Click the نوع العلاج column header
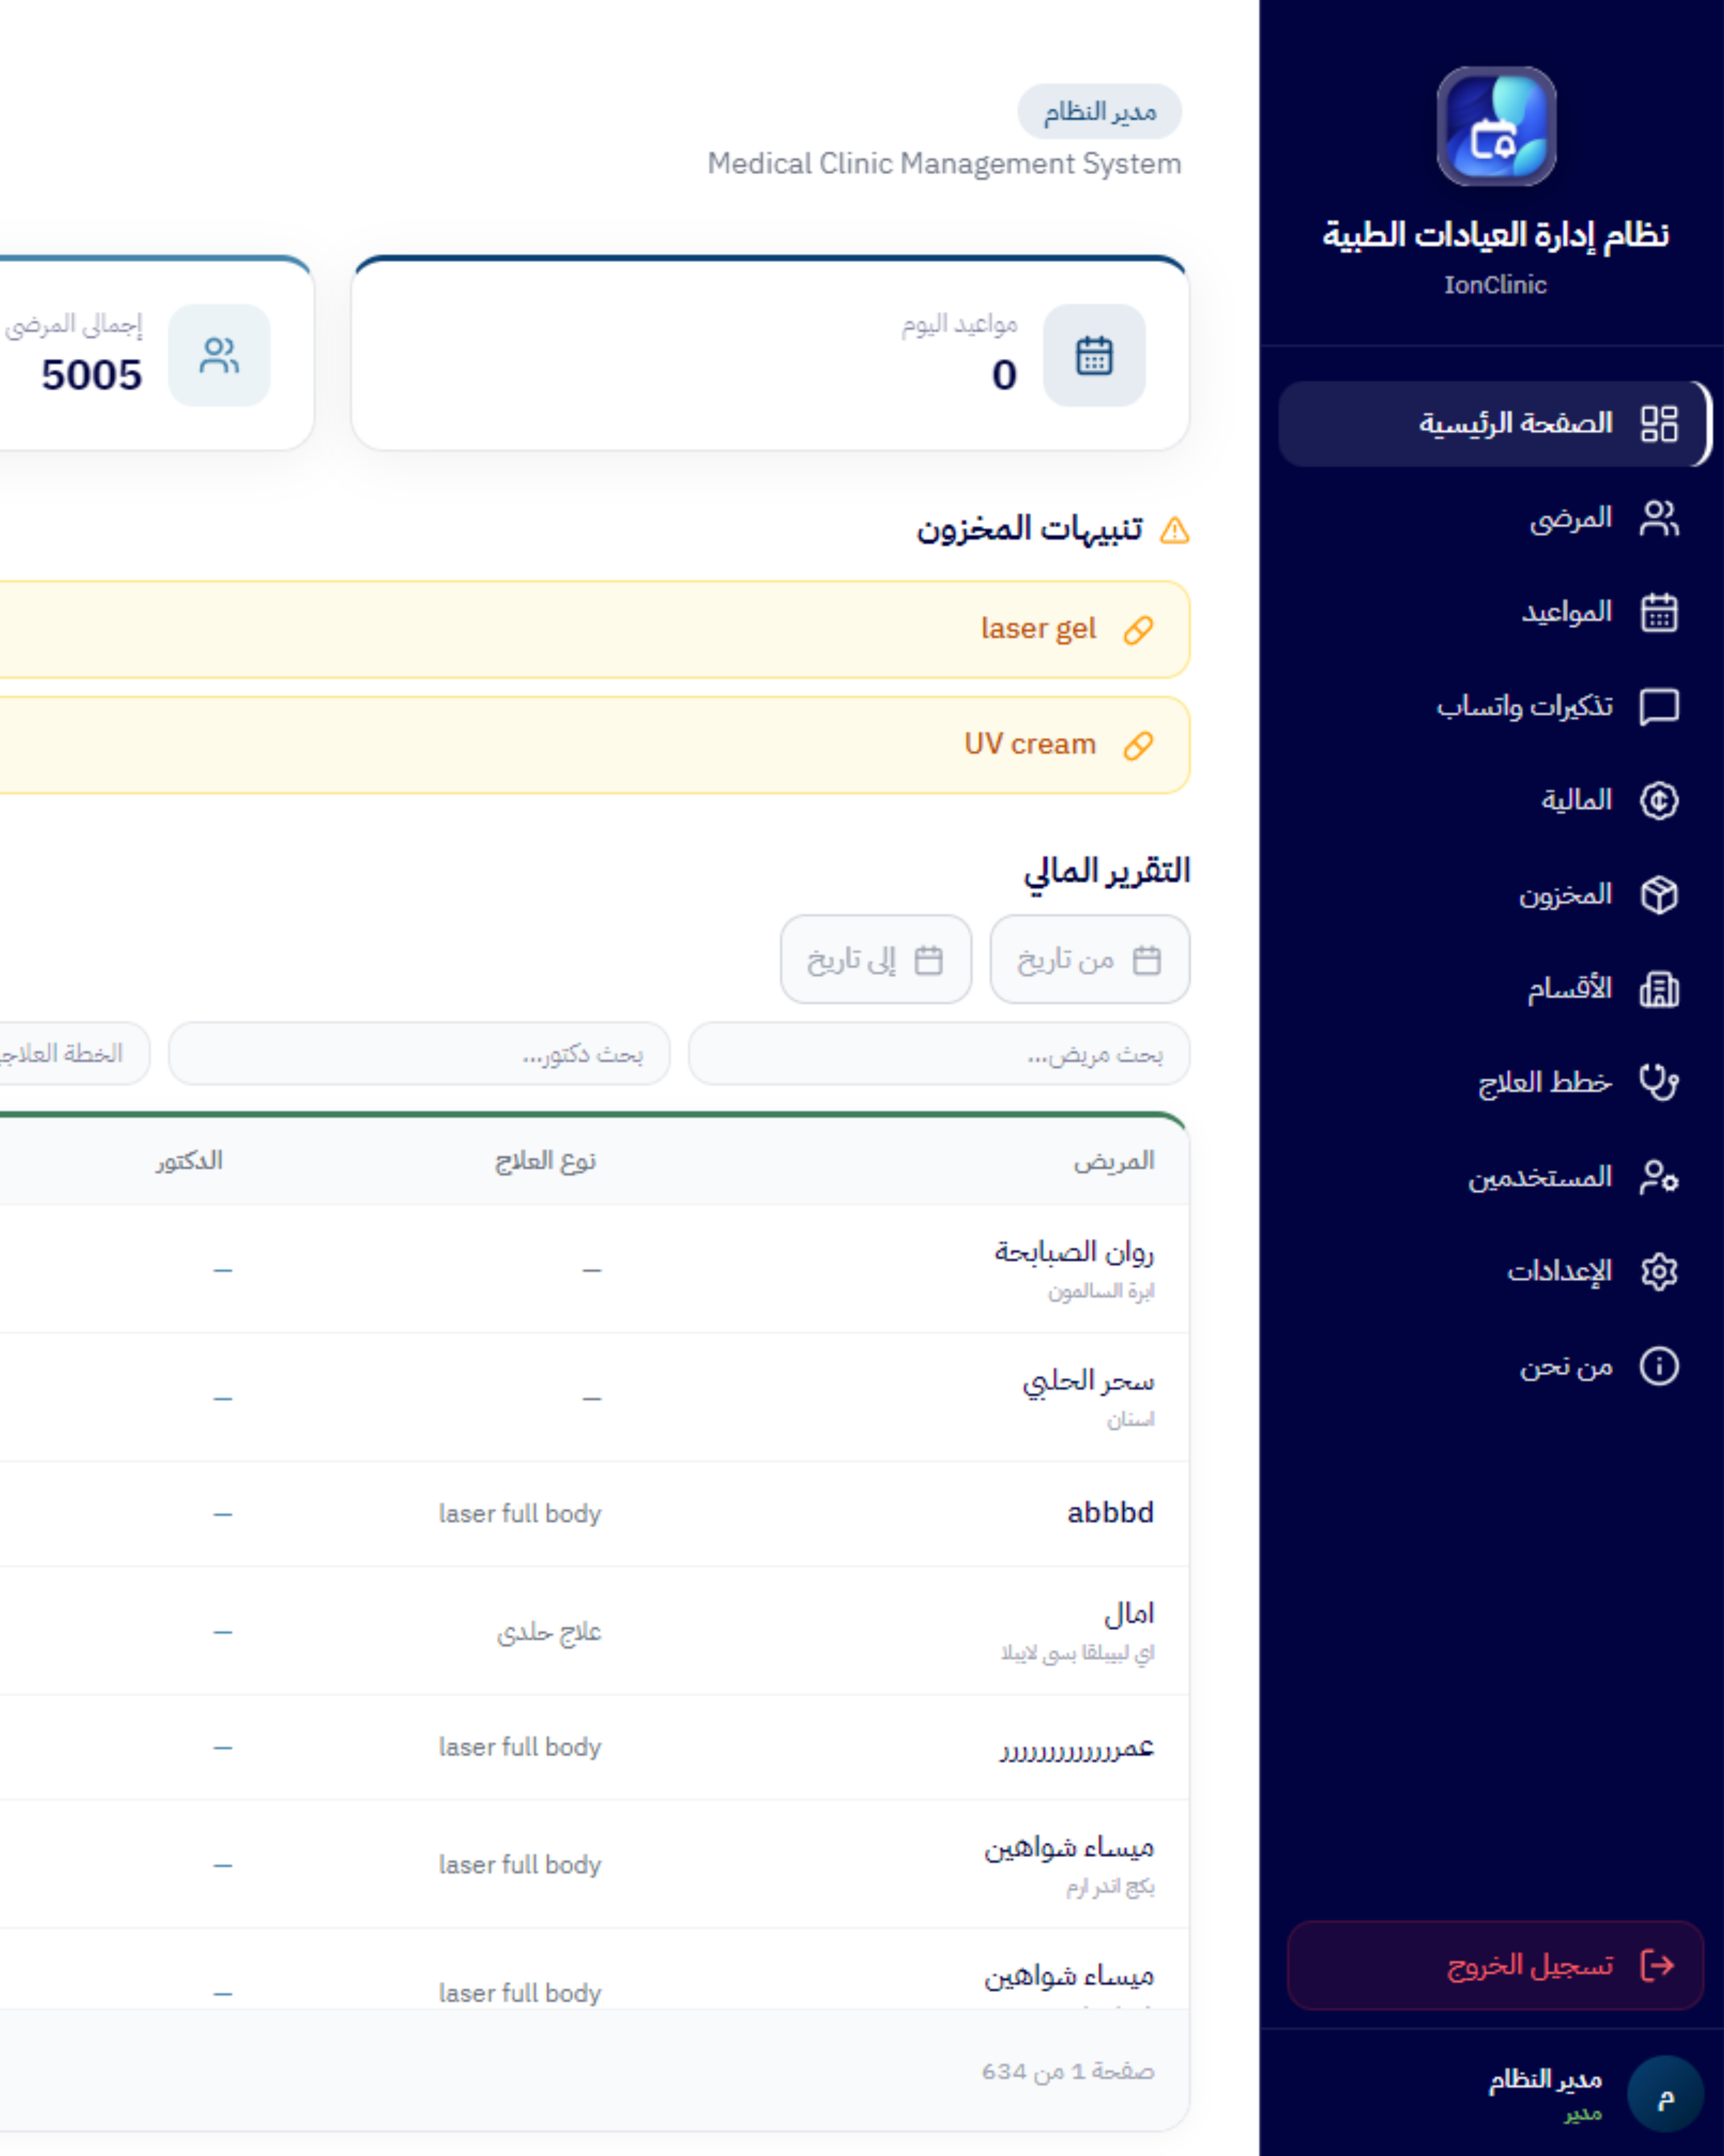The width and height of the screenshot is (1724, 2156). (x=546, y=1161)
